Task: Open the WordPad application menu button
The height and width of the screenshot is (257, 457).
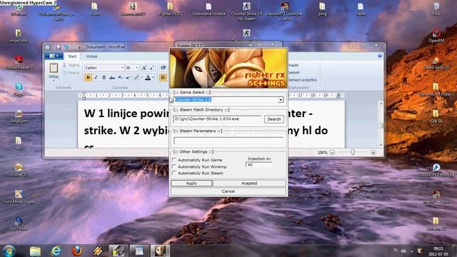Action: tap(54, 56)
